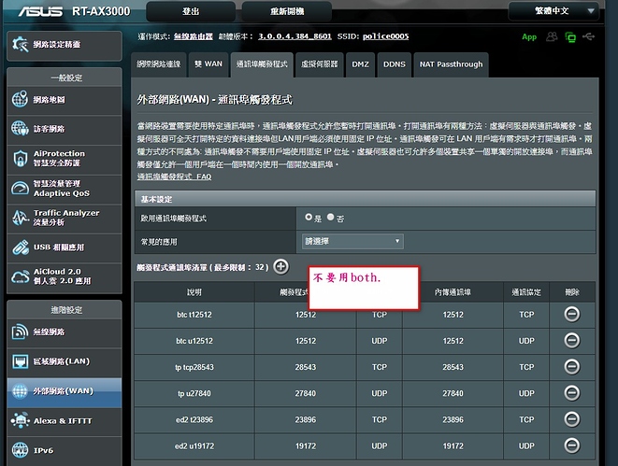Image resolution: width=618 pixels, height=466 pixels.
Task: Delete the ed2 u19172 row
Action: pos(572,445)
